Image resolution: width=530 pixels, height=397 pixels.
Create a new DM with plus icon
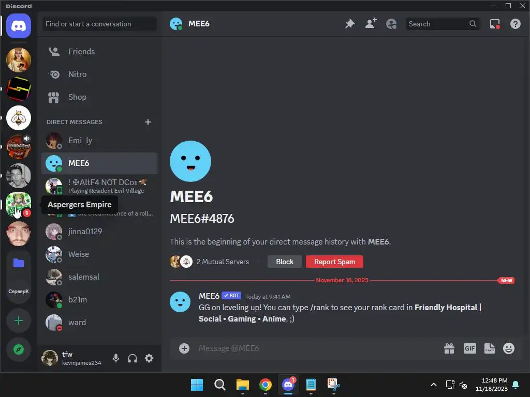(148, 122)
